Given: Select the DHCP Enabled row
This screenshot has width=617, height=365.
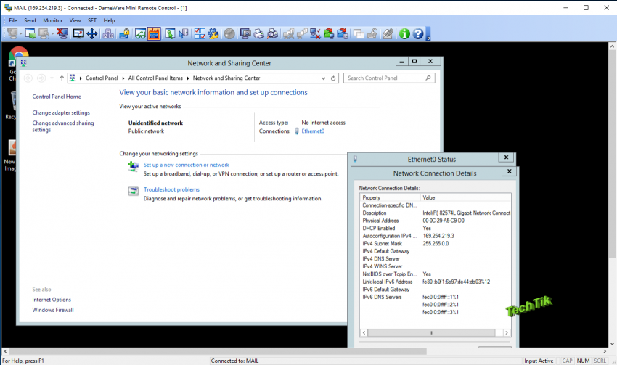Looking at the screenshot, I should tap(436, 228).
